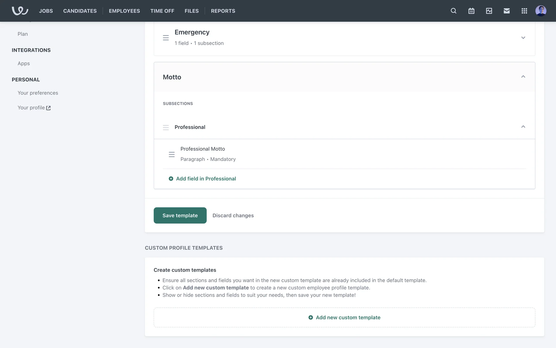Image resolution: width=556 pixels, height=348 pixels.
Task: Click the Professional subsection drag handle
Action: (166, 127)
